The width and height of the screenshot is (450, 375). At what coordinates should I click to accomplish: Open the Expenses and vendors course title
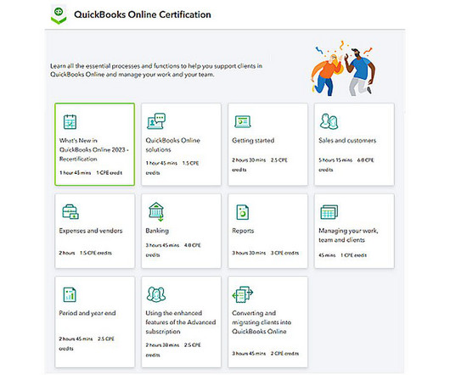[x=91, y=231]
